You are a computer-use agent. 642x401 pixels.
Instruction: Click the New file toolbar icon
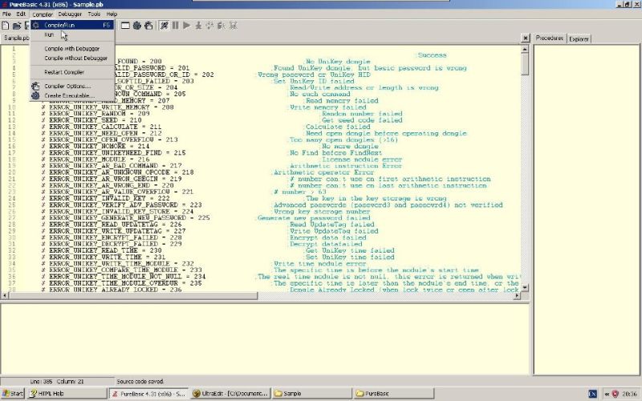pyautogui.click(x=6, y=26)
